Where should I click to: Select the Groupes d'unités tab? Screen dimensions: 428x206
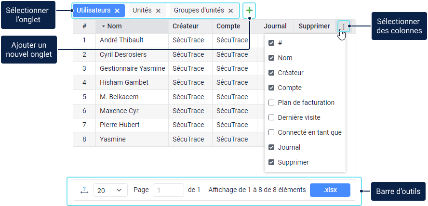pyautogui.click(x=199, y=11)
